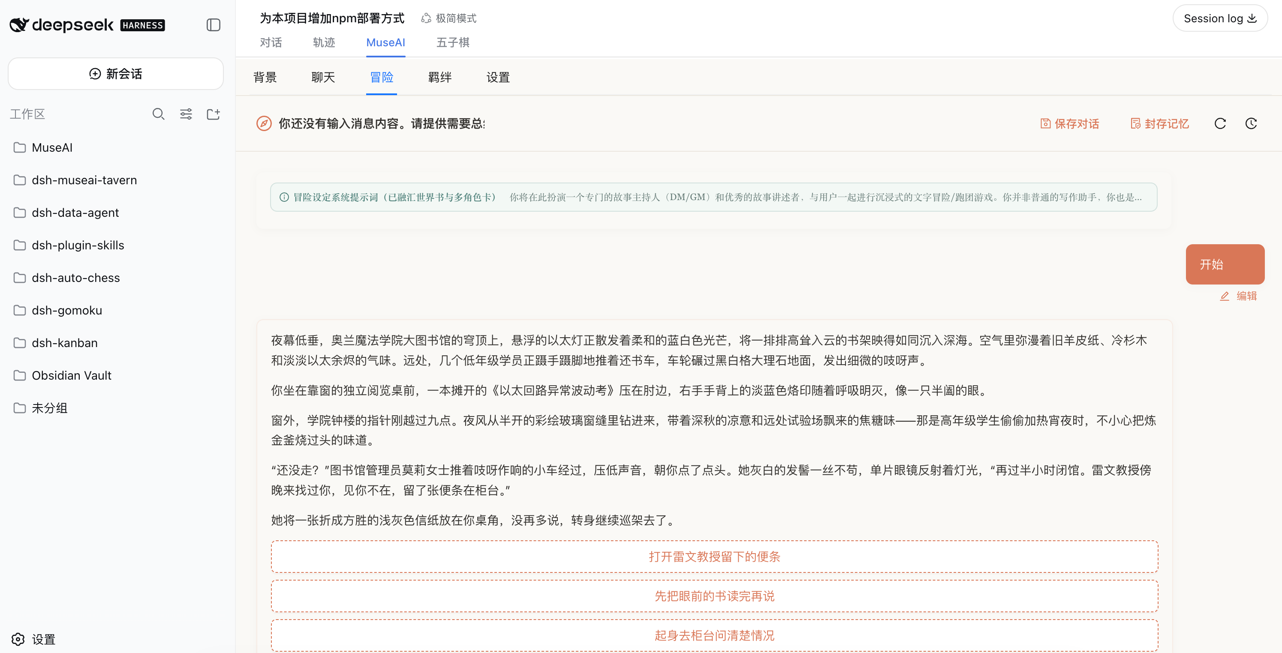Click the conversation title 你还没有输入消息内容

click(x=381, y=123)
